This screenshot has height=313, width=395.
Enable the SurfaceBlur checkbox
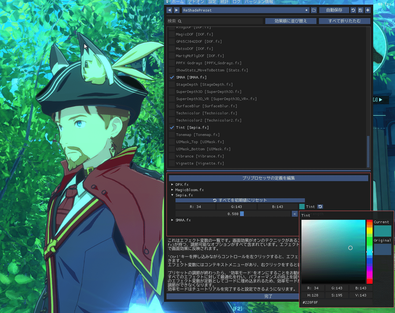[172, 106]
